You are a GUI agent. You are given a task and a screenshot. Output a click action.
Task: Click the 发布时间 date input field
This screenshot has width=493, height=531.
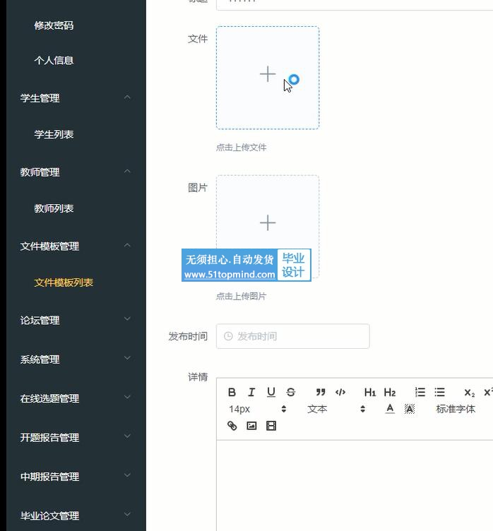[x=292, y=336]
